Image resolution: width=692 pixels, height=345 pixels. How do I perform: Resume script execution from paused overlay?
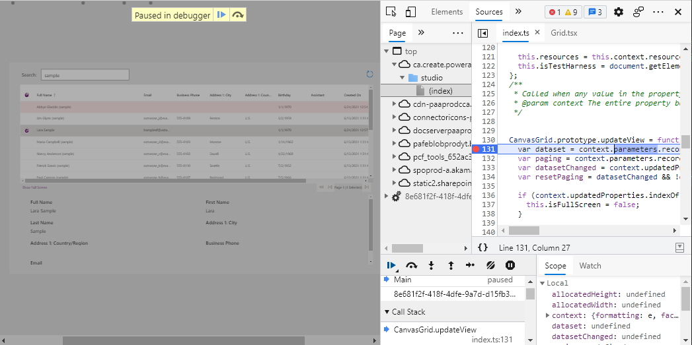click(221, 15)
